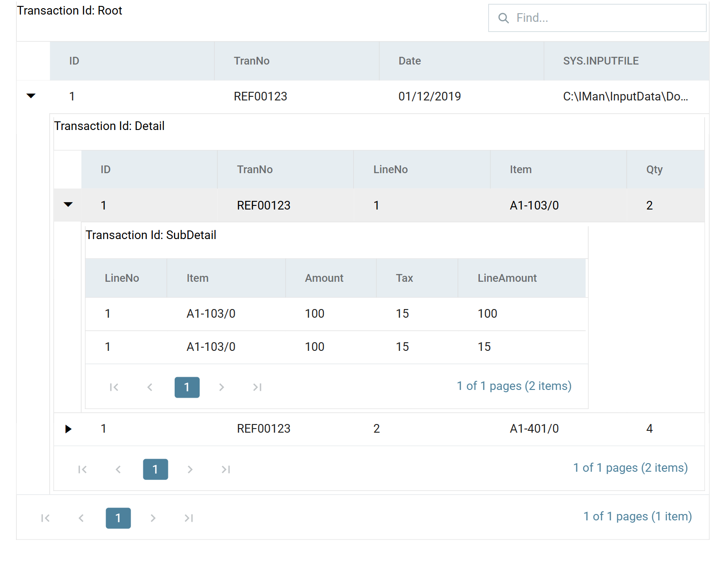725x569 pixels.
Task: Click the Item column header in SubDetail grid
Action: click(227, 278)
